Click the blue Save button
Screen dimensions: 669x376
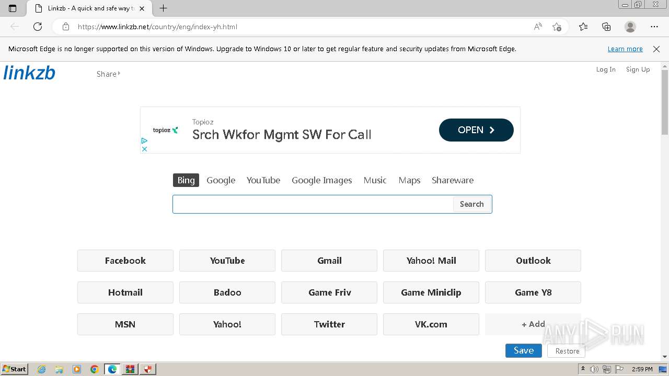(x=524, y=351)
